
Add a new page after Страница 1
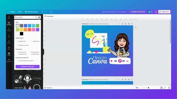pyautogui.click(x=132, y=24)
